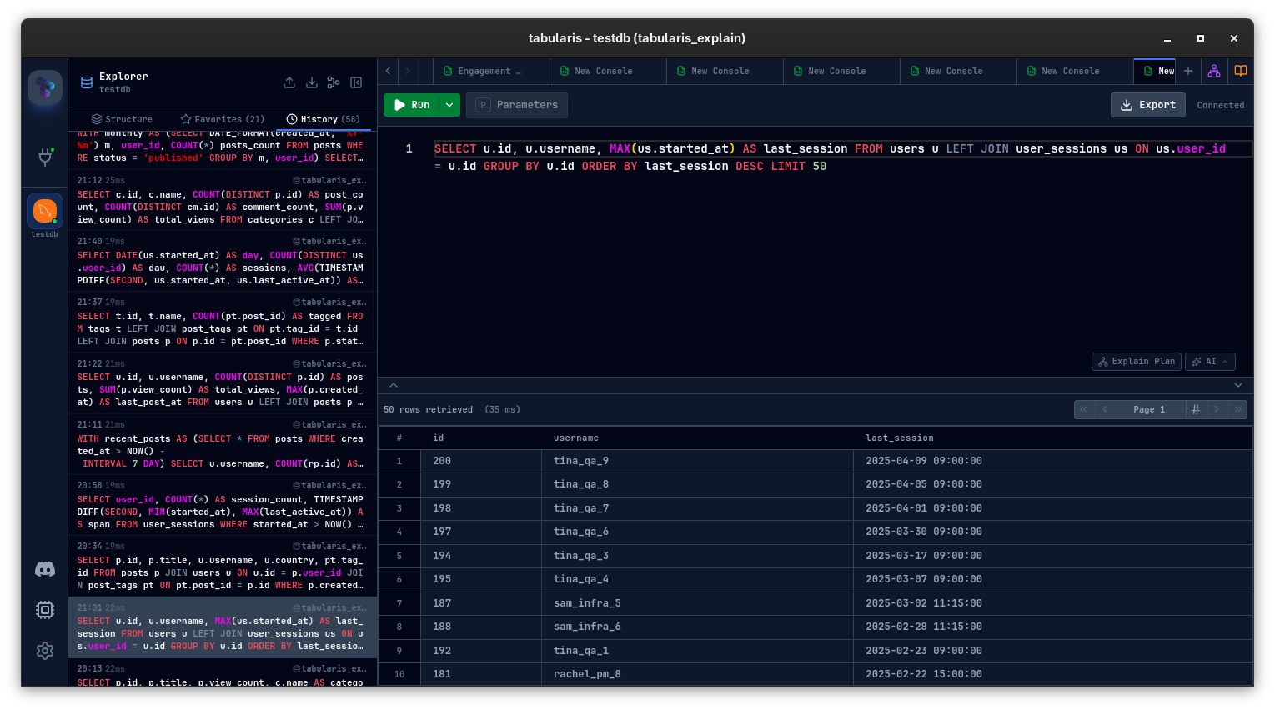Open the ER diagram view icon
The width and height of the screenshot is (1275, 710).
[x=1214, y=71]
